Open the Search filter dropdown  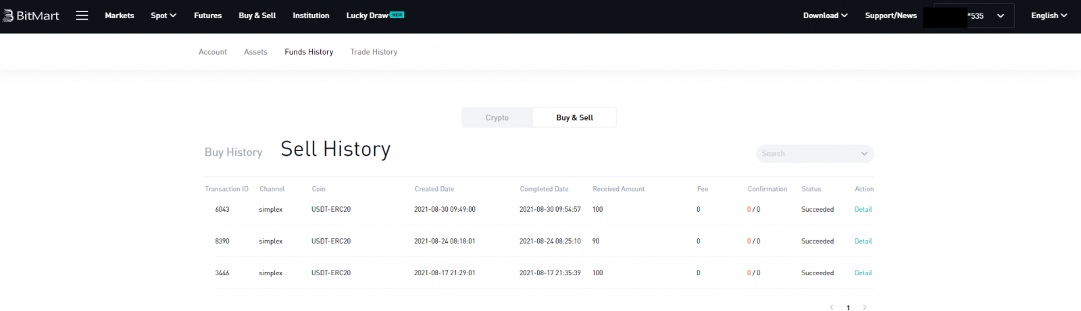pos(814,154)
